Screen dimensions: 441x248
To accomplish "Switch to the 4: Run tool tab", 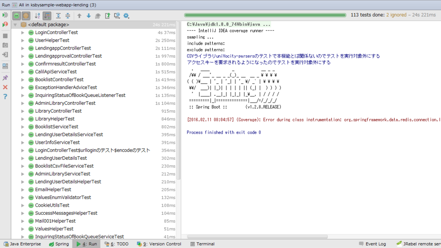I will 87,244.
